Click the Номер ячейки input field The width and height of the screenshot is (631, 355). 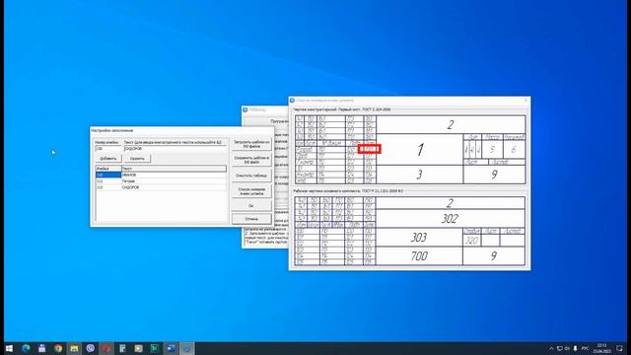pos(108,149)
